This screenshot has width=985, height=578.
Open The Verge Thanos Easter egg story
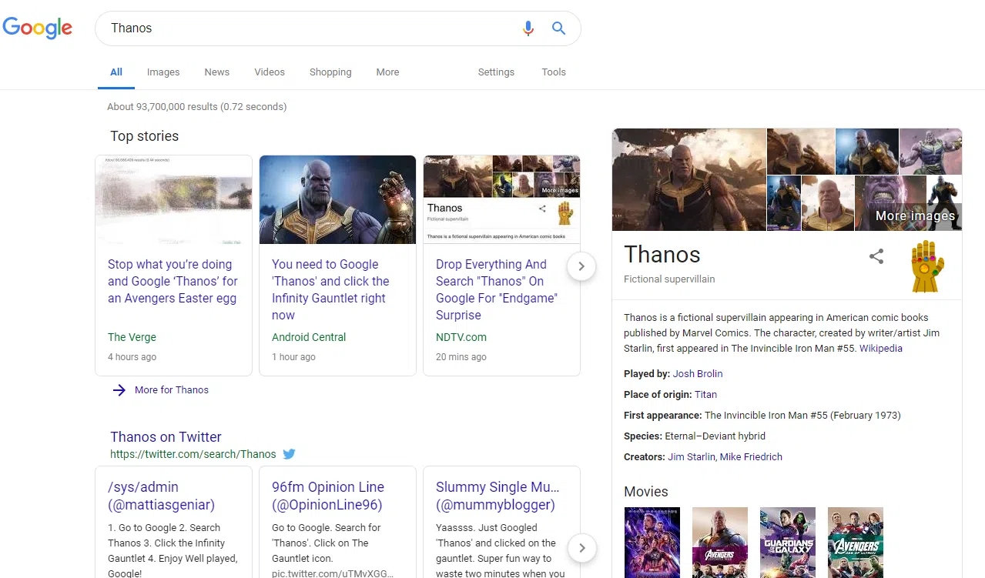(x=173, y=281)
